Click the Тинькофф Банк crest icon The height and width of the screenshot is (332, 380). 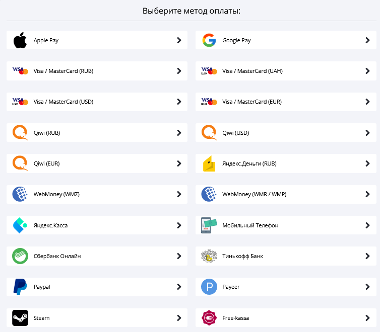coord(209,256)
